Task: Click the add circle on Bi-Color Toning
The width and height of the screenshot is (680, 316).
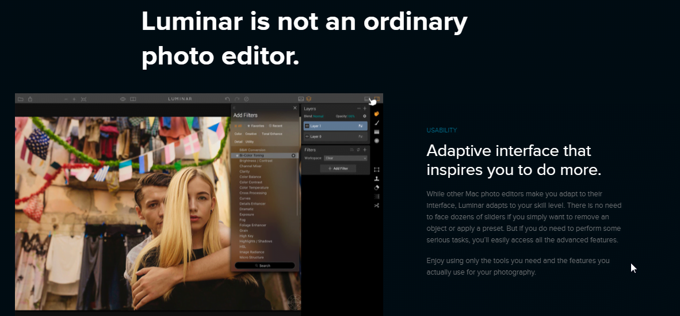Action: tap(293, 155)
